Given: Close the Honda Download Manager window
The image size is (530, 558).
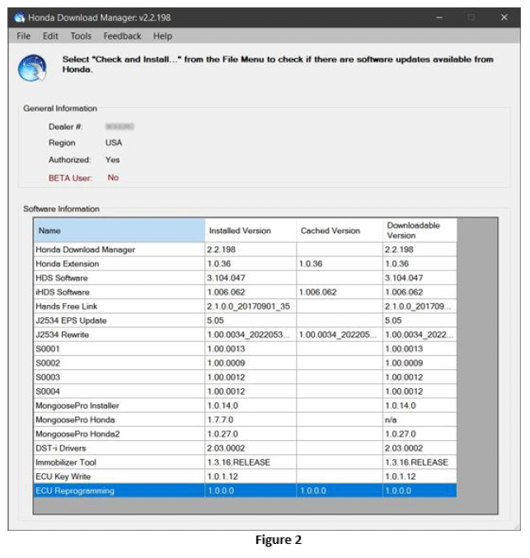Looking at the screenshot, I should click(x=504, y=17).
